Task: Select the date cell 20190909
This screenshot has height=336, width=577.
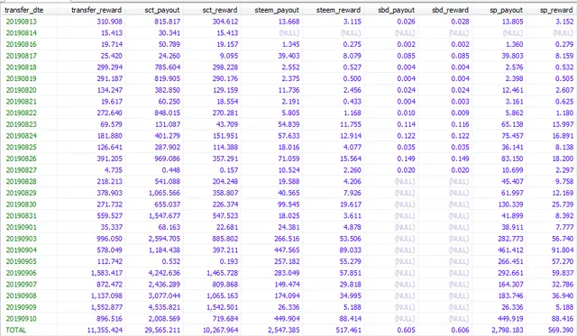Action: click(22, 307)
